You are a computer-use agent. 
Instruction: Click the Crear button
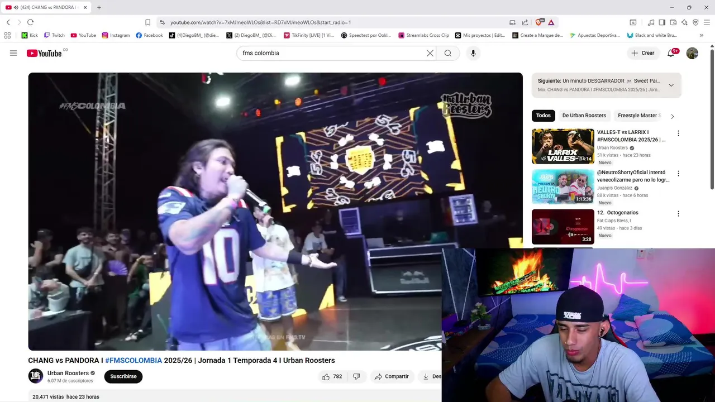643,53
